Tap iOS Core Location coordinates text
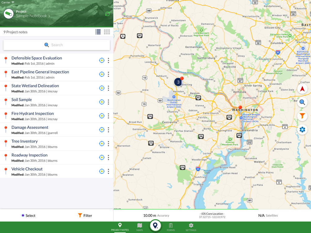Viewport: 311px width, 233px height. (x=212, y=215)
